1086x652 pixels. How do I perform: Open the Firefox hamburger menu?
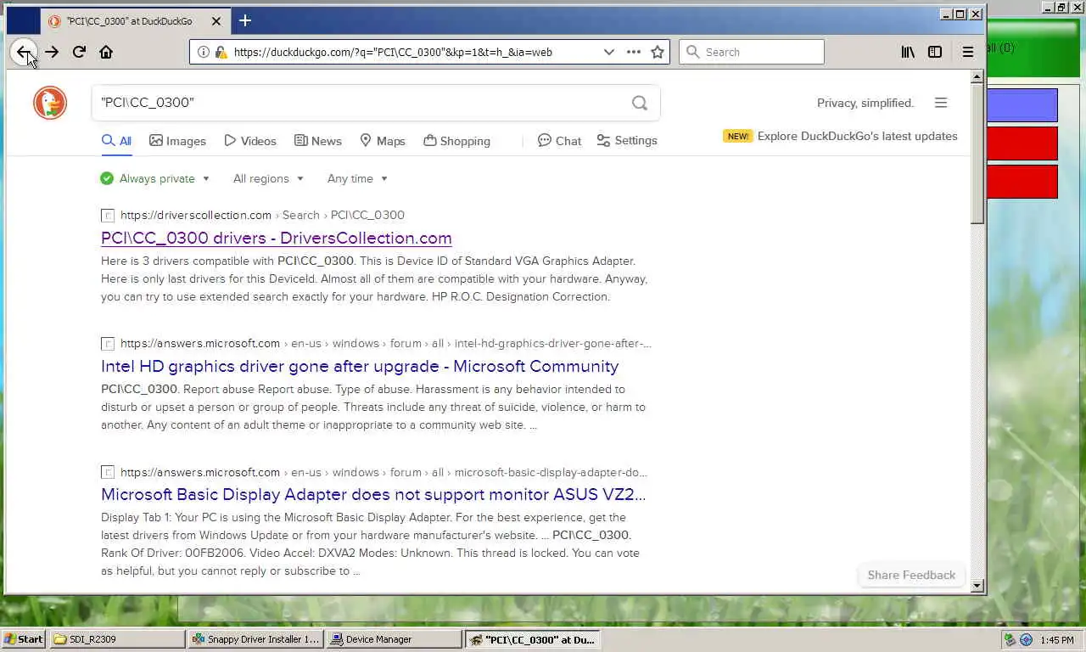pyautogui.click(x=968, y=52)
